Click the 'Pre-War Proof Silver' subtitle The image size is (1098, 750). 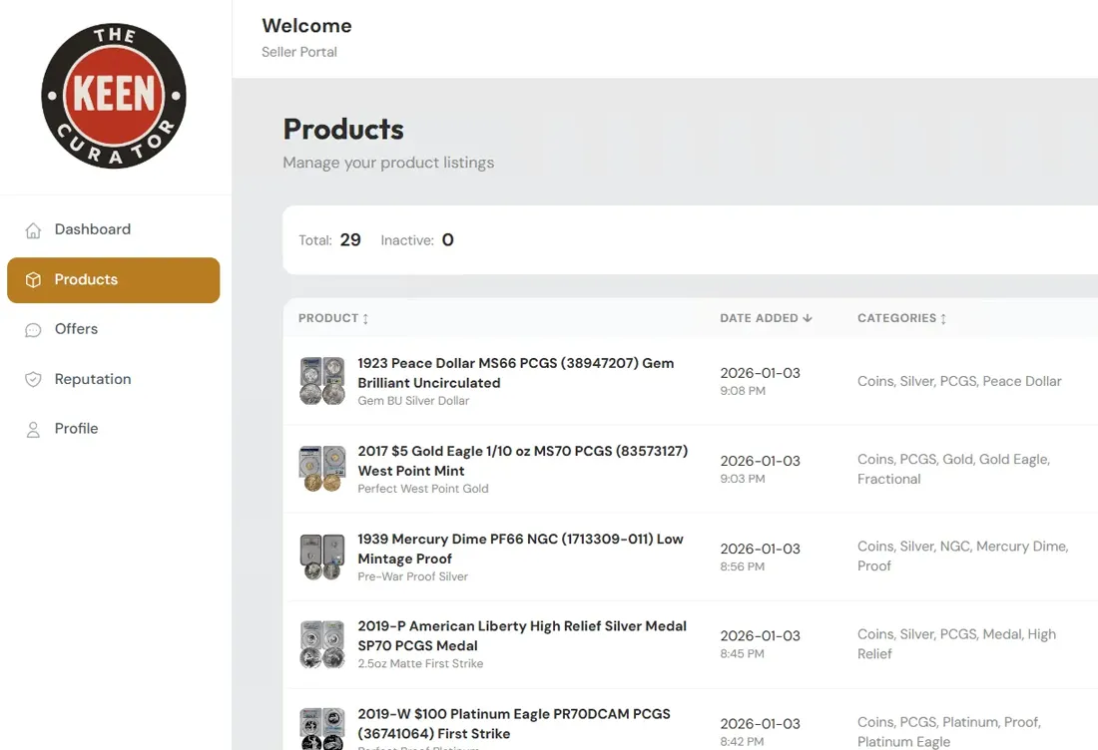click(412, 576)
